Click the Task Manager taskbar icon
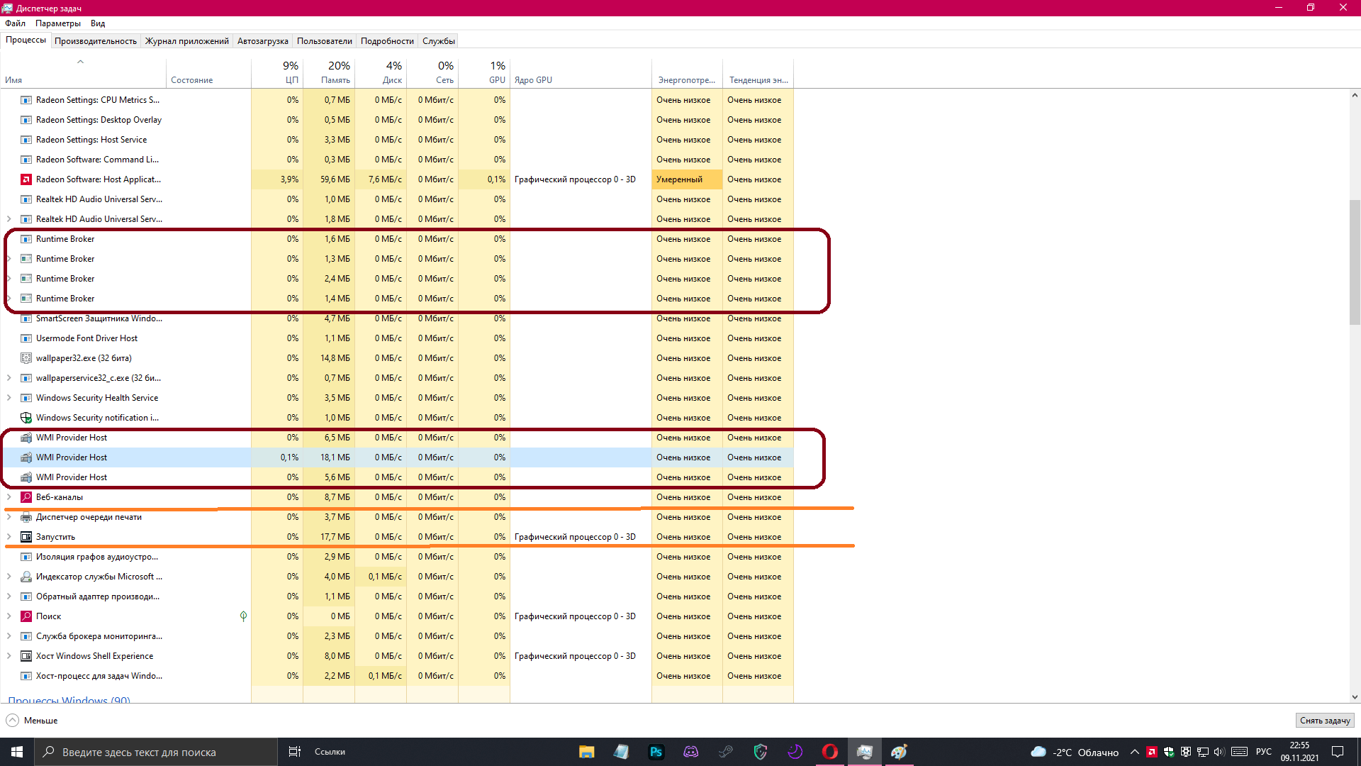This screenshot has height=766, width=1361. [x=864, y=752]
